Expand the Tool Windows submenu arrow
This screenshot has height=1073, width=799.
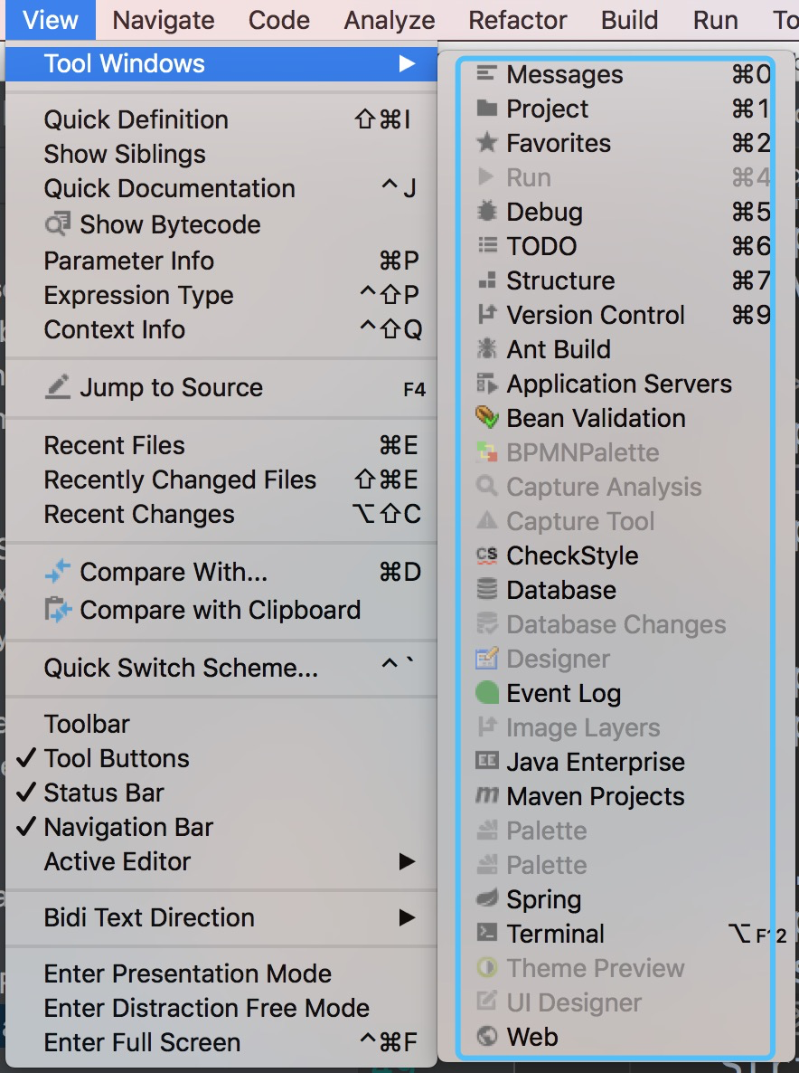point(408,63)
